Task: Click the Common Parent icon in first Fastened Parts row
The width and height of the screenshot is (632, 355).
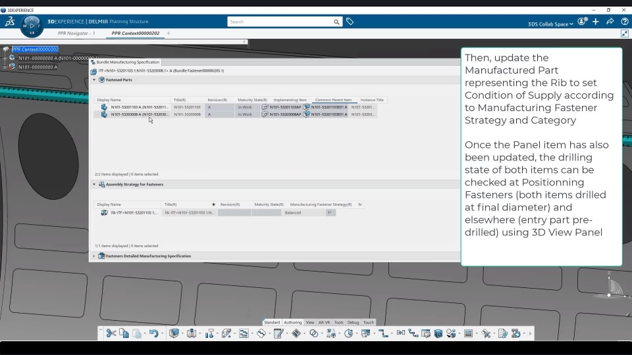Action: pyautogui.click(x=306, y=107)
